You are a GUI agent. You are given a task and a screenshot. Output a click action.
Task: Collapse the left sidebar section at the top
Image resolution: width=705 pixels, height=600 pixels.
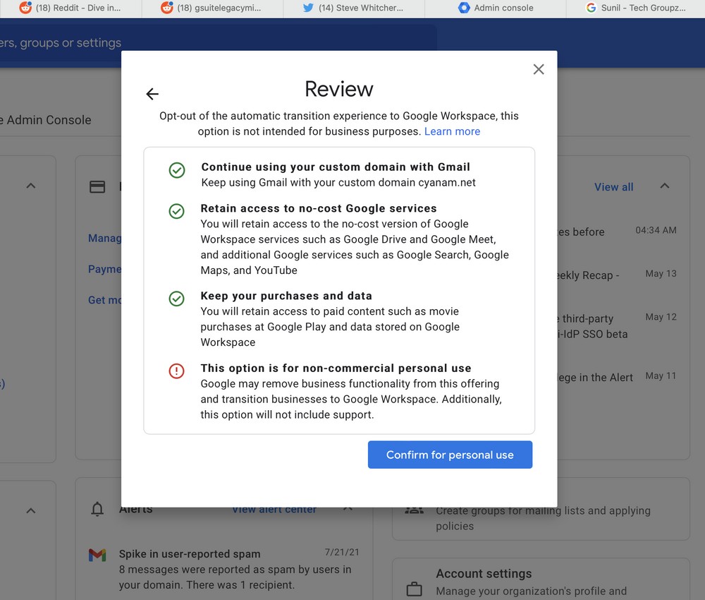pyautogui.click(x=30, y=186)
